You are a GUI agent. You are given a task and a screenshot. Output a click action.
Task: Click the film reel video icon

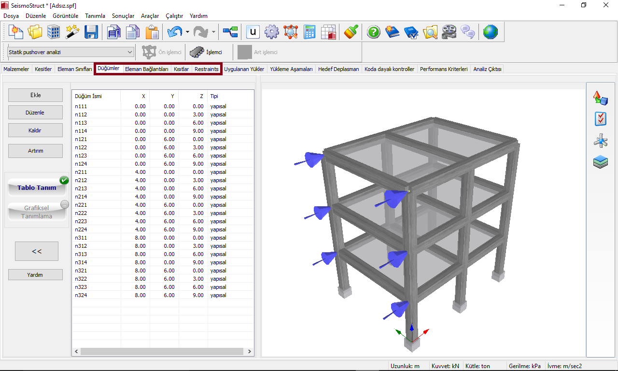click(x=449, y=32)
